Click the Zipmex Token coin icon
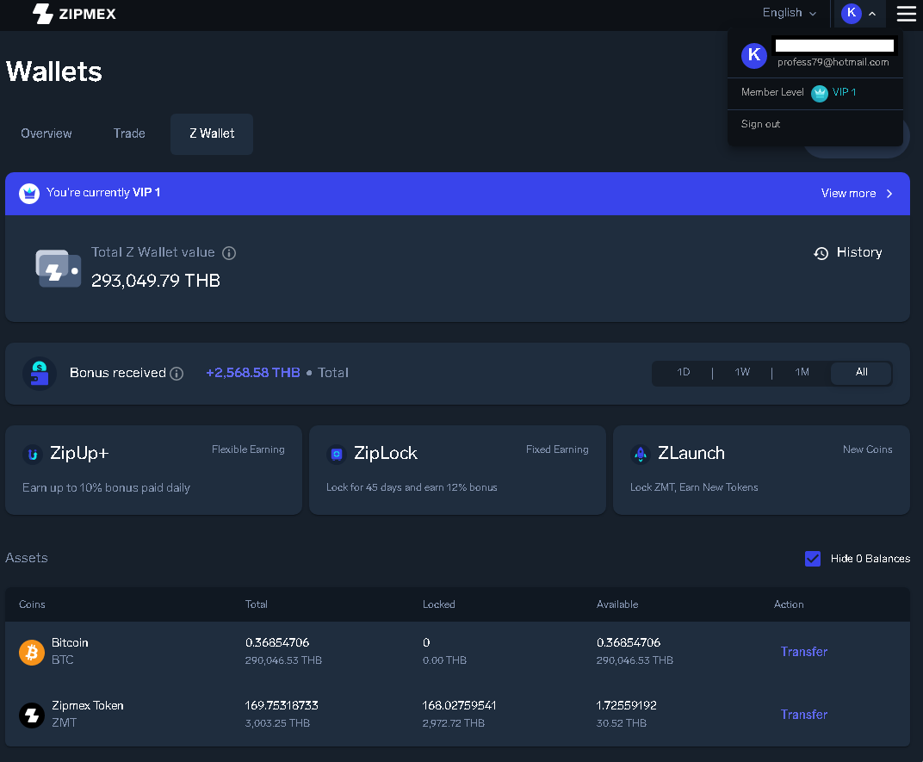This screenshot has height=762, width=923. coord(32,716)
